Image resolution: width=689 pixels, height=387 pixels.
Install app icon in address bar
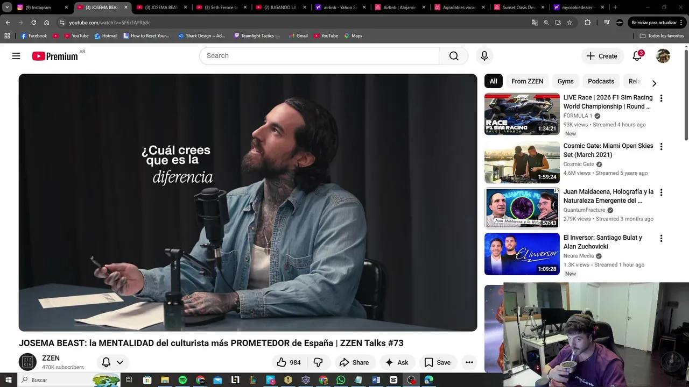558,23
